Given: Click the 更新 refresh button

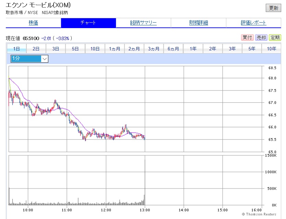Looking at the screenshot, I should (x=273, y=8).
